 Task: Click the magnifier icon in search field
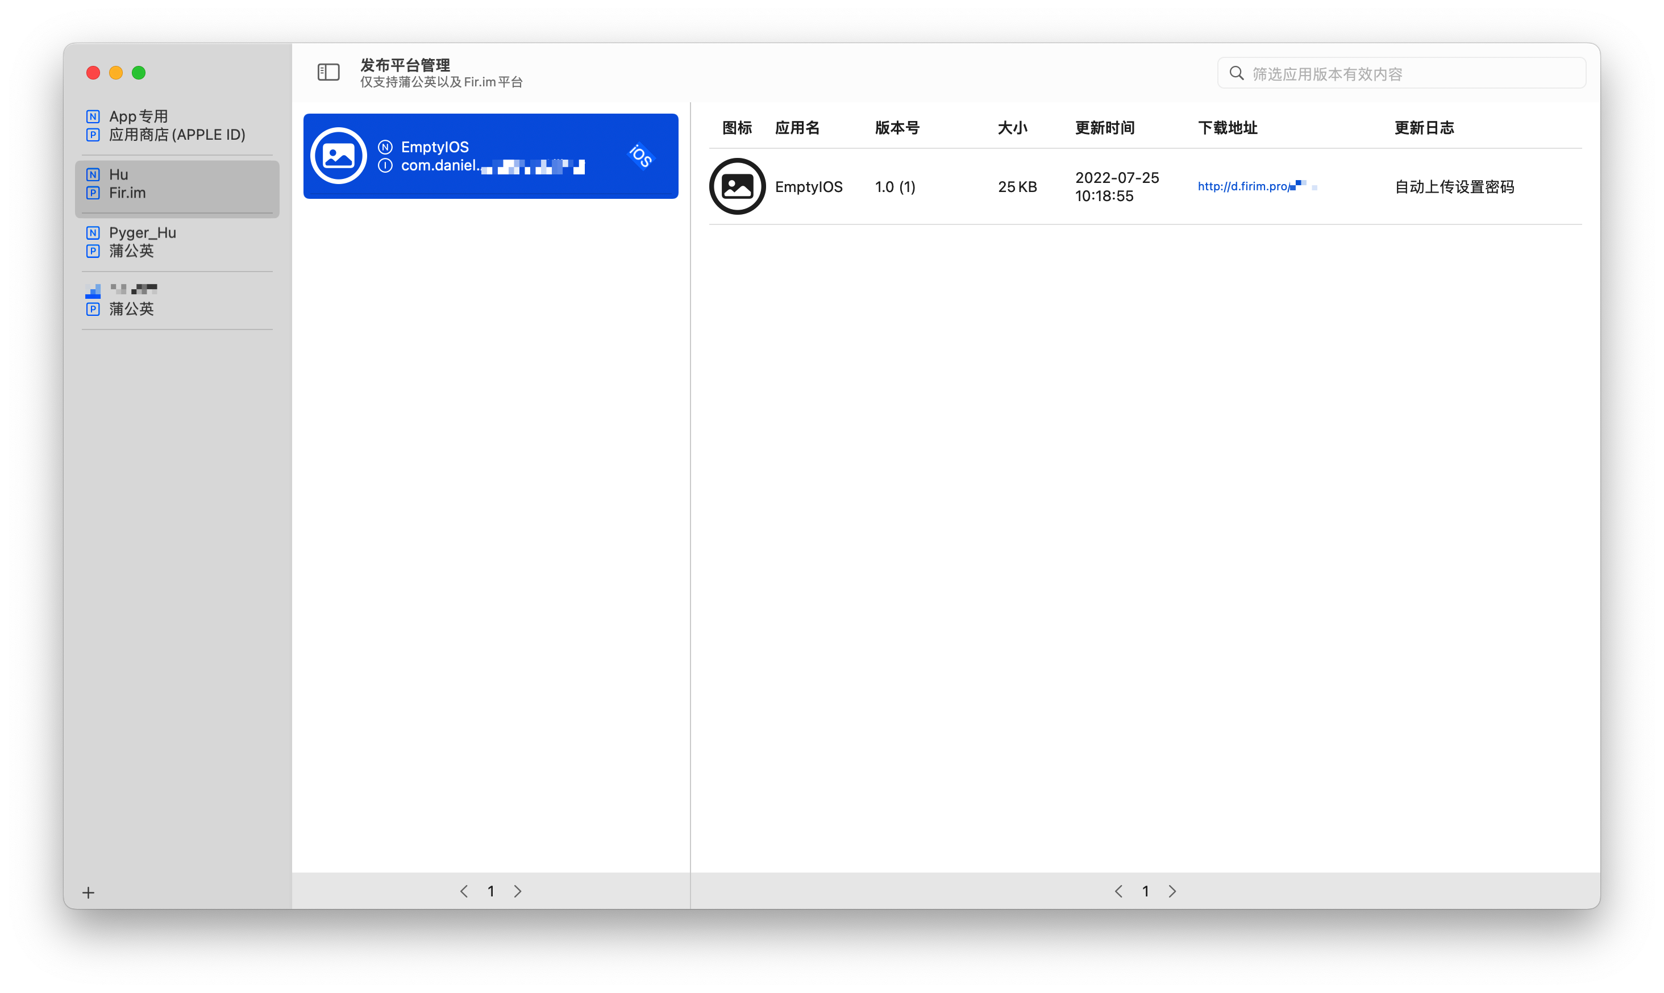(x=1235, y=74)
